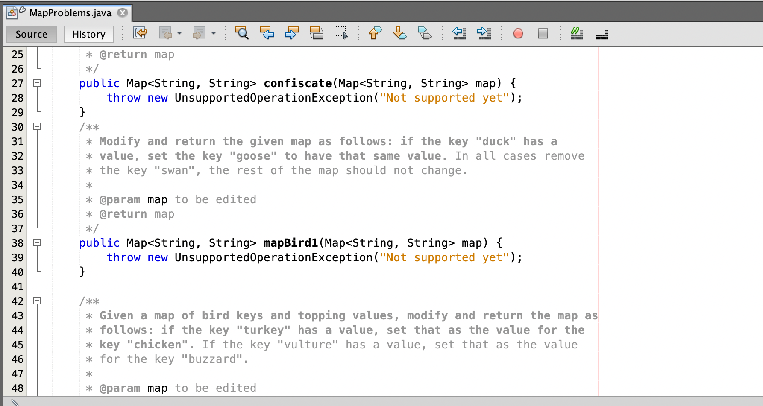Viewport: 763px width, 406px height.
Task: Switch to History view
Action: coord(89,34)
